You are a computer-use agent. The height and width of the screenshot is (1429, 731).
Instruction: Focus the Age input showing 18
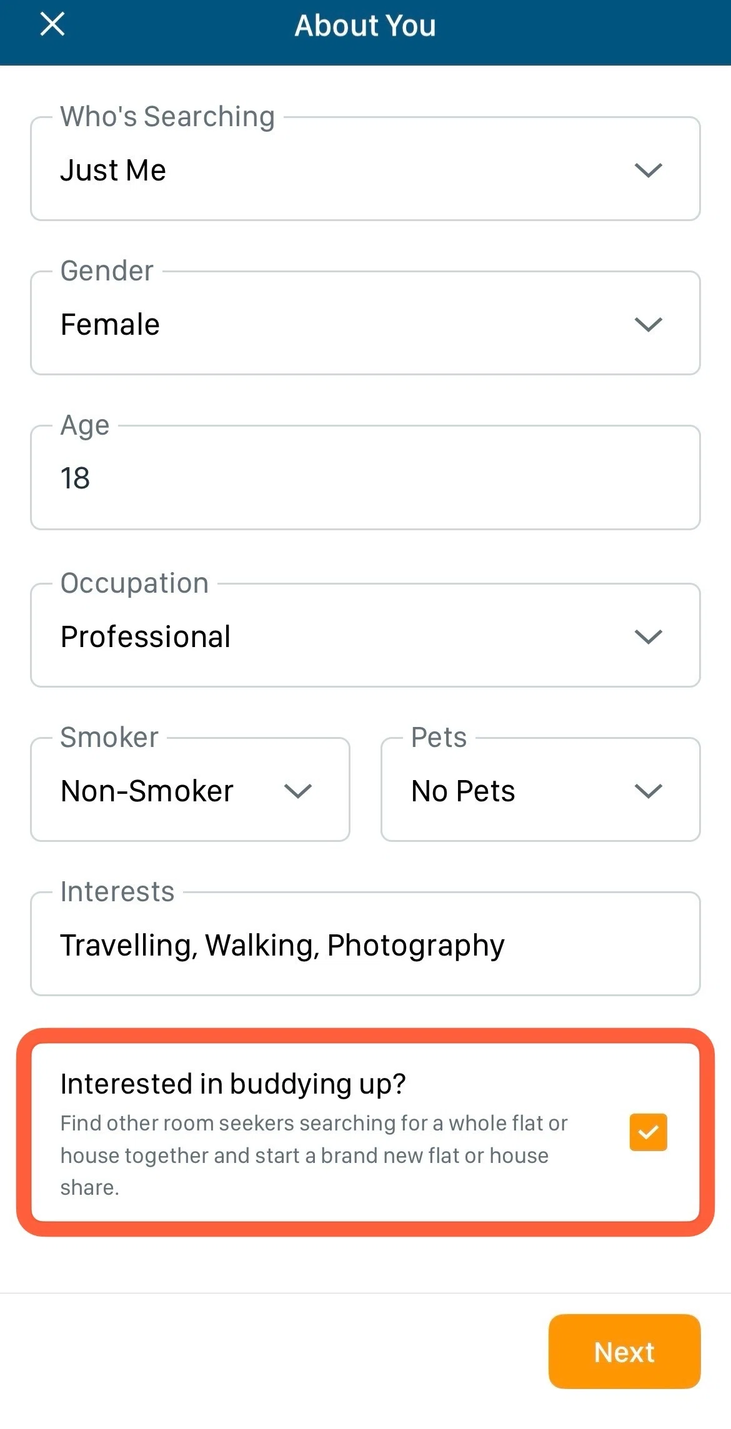pyautogui.click(x=365, y=478)
